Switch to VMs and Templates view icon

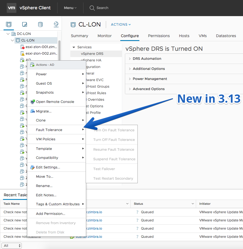(25, 25)
